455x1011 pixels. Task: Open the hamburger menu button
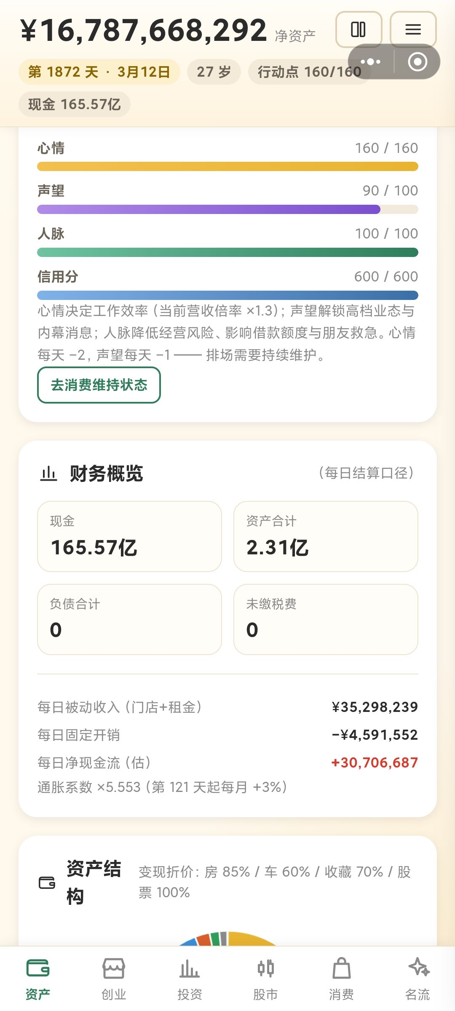[x=413, y=29]
